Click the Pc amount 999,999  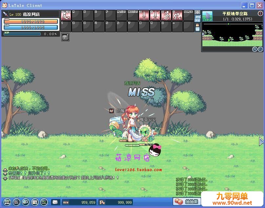(x=125, y=202)
